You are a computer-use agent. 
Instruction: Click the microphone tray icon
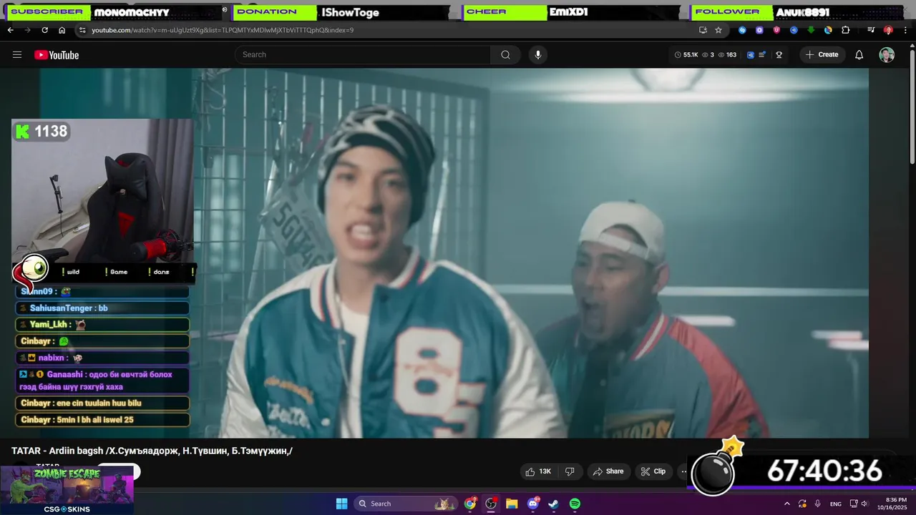click(x=818, y=504)
